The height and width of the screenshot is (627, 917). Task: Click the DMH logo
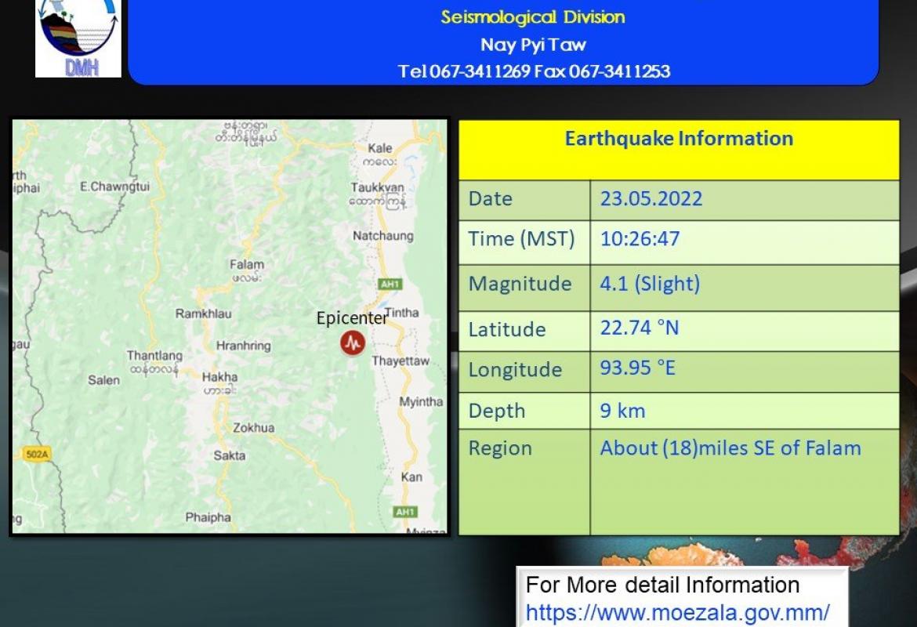point(78,39)
